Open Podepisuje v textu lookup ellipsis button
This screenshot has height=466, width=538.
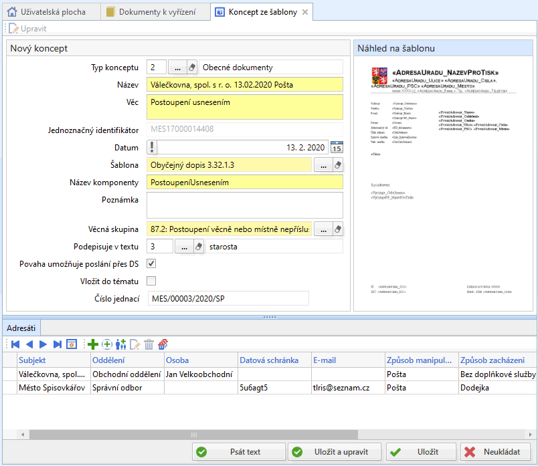tap(183, 247)
